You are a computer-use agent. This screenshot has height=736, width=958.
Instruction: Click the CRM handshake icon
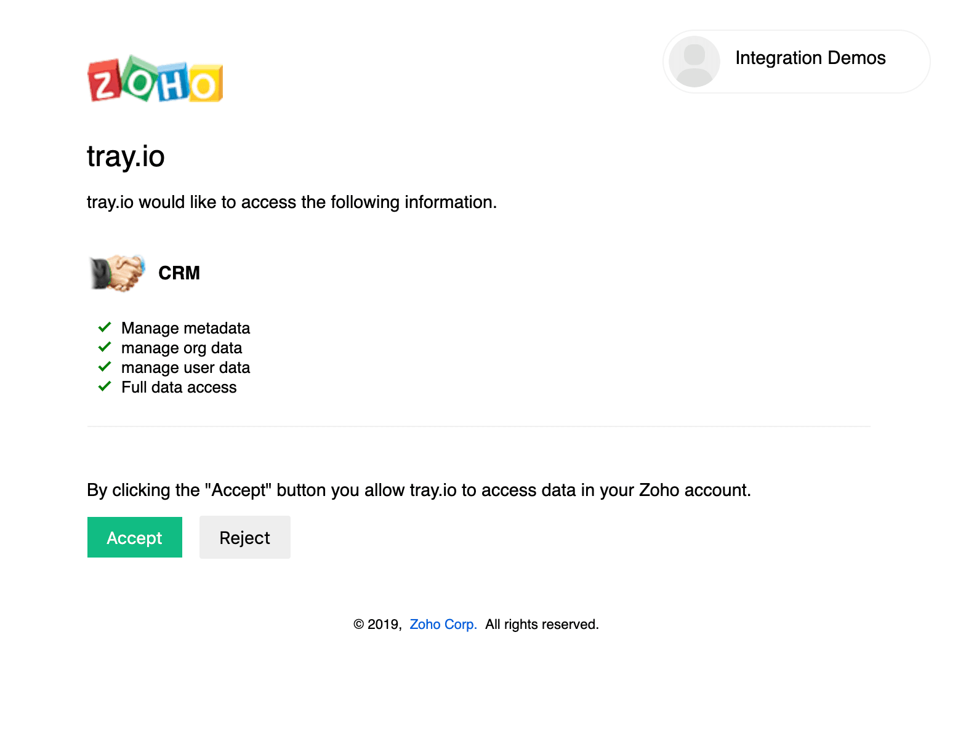click(117, 273)
